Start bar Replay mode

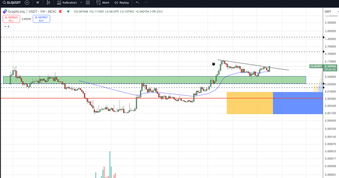[x=122, y=3]
